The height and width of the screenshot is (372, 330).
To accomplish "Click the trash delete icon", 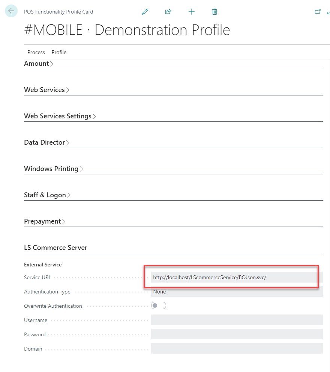I will click(x=214, y=12).
